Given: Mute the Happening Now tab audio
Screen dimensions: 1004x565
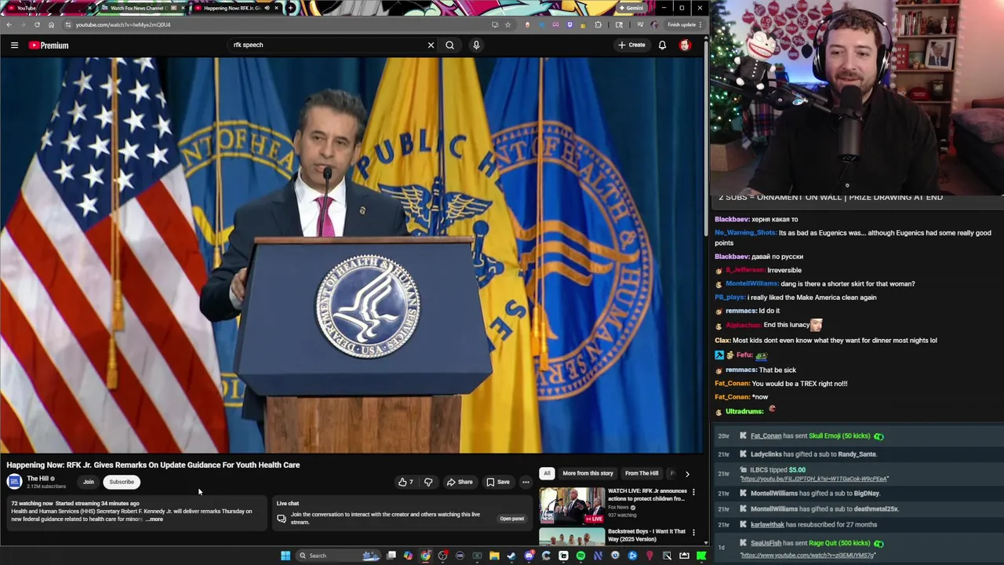Looking at the screenshot, I should point(266,8).
